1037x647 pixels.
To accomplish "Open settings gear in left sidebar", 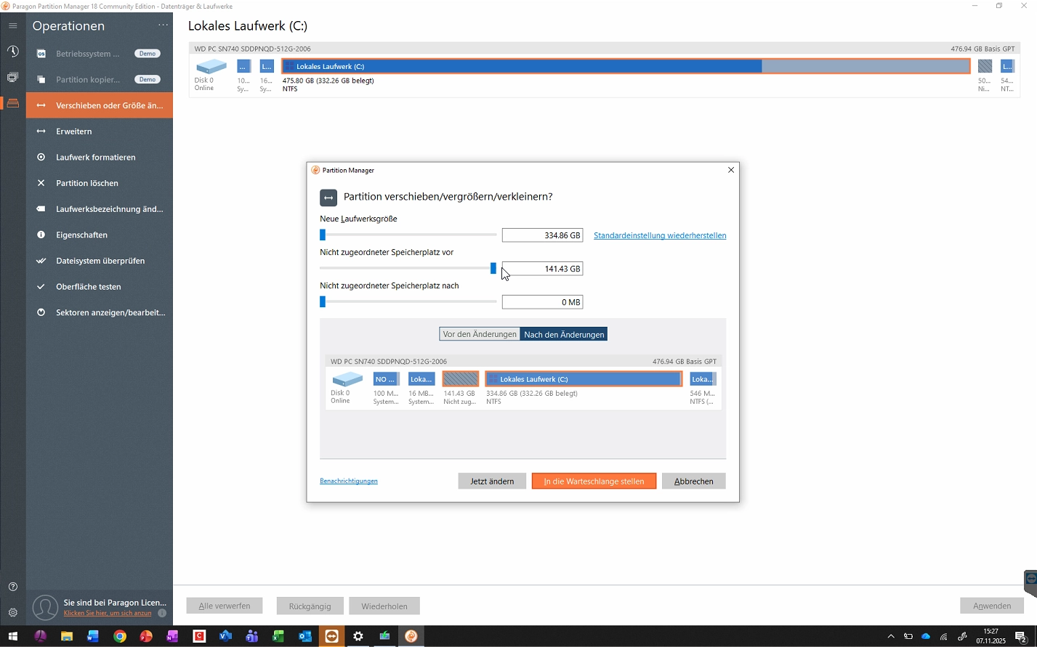I will pyautogui.click(x=13, y=613).
